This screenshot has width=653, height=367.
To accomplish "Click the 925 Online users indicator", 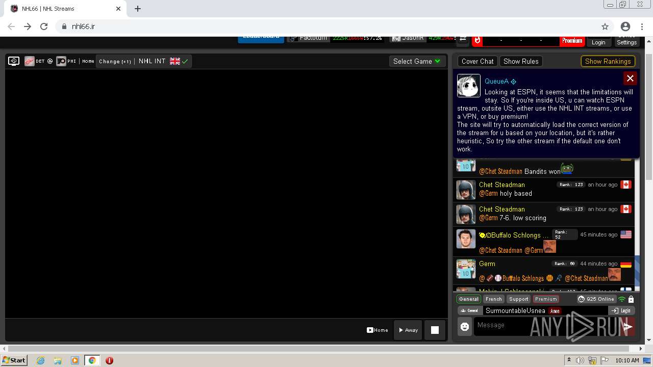I will point(596,299).
